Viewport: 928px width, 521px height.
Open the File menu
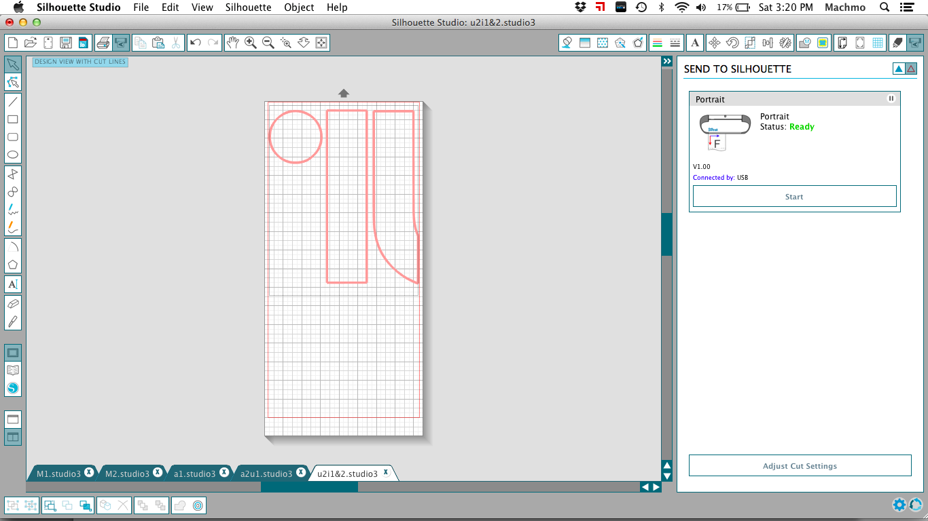(141, 7)
